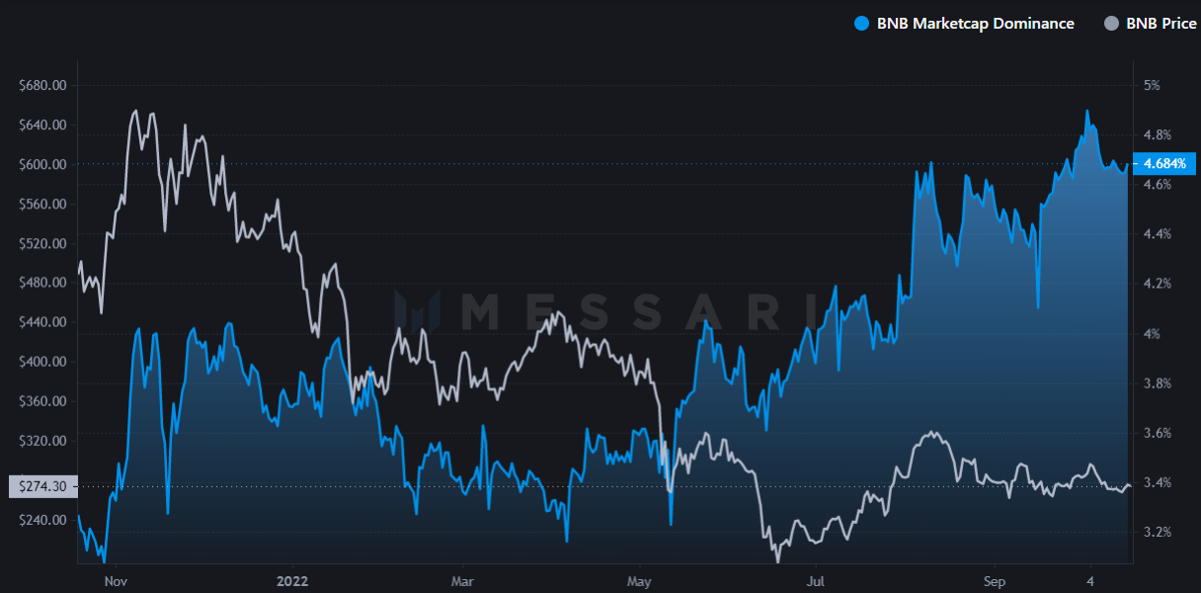Click the 3.2% dominance axis label
1201x593 pixels.
[x=1158, y=532]
